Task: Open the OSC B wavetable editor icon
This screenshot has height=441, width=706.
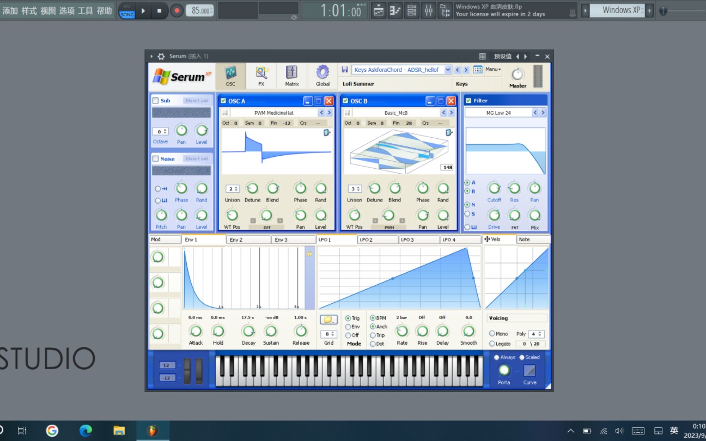Action: pos(449,132)
